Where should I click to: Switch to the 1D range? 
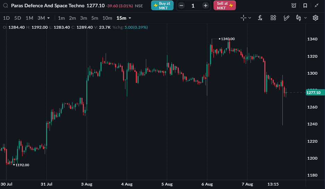tap(7, 18)
